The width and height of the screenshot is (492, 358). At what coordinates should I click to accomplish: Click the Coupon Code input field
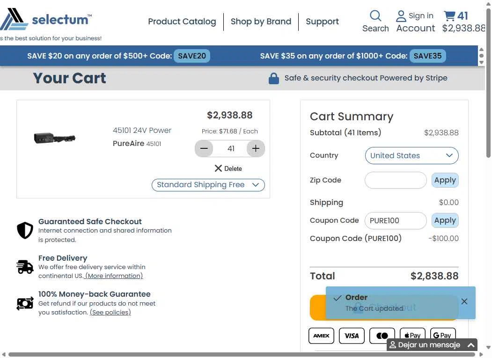[x=396, y=220]
